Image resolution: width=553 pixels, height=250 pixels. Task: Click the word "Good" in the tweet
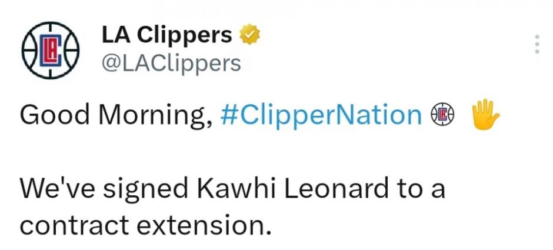55,115
